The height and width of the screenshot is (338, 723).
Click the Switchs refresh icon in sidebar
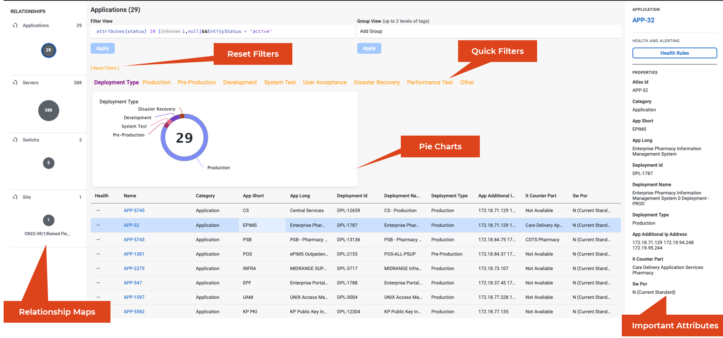click(x=15, y=140)
